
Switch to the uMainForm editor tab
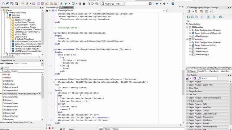pyautogui.click(x=66, y=8)
